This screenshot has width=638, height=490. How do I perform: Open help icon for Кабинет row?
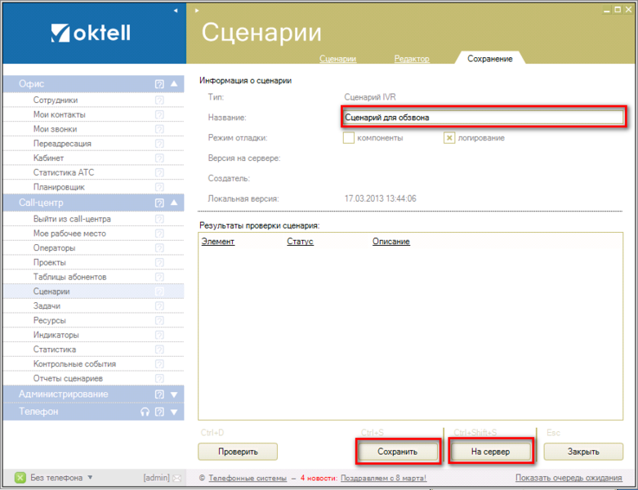click(159, 158)
